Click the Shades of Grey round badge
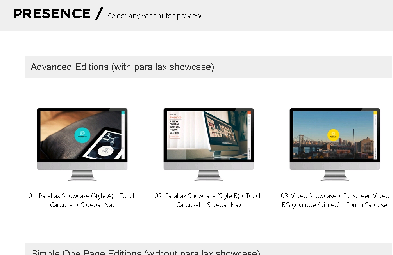393x255 pixels. (105, 151)
